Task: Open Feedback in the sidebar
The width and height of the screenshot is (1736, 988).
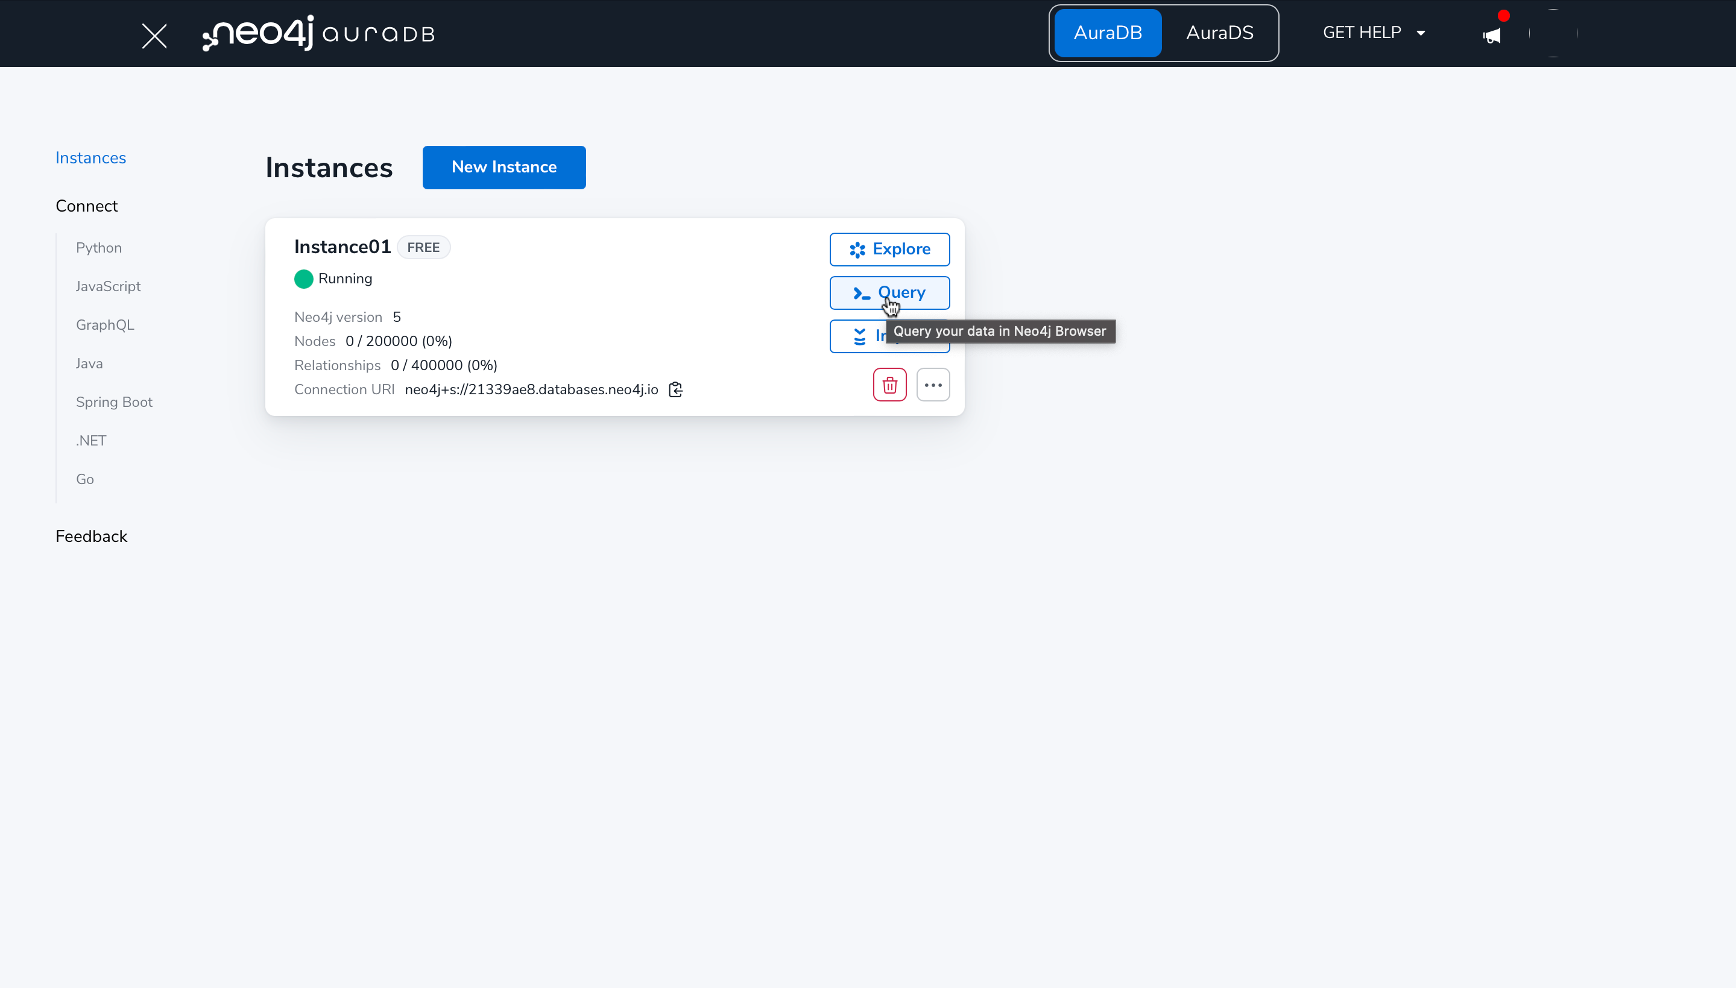Action: point(92,536)
